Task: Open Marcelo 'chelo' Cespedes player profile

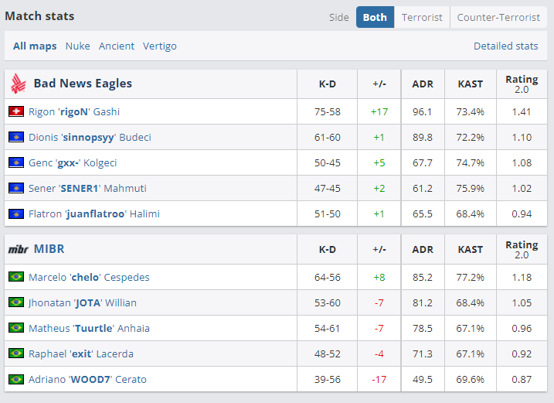Action: tap(89, 277)
